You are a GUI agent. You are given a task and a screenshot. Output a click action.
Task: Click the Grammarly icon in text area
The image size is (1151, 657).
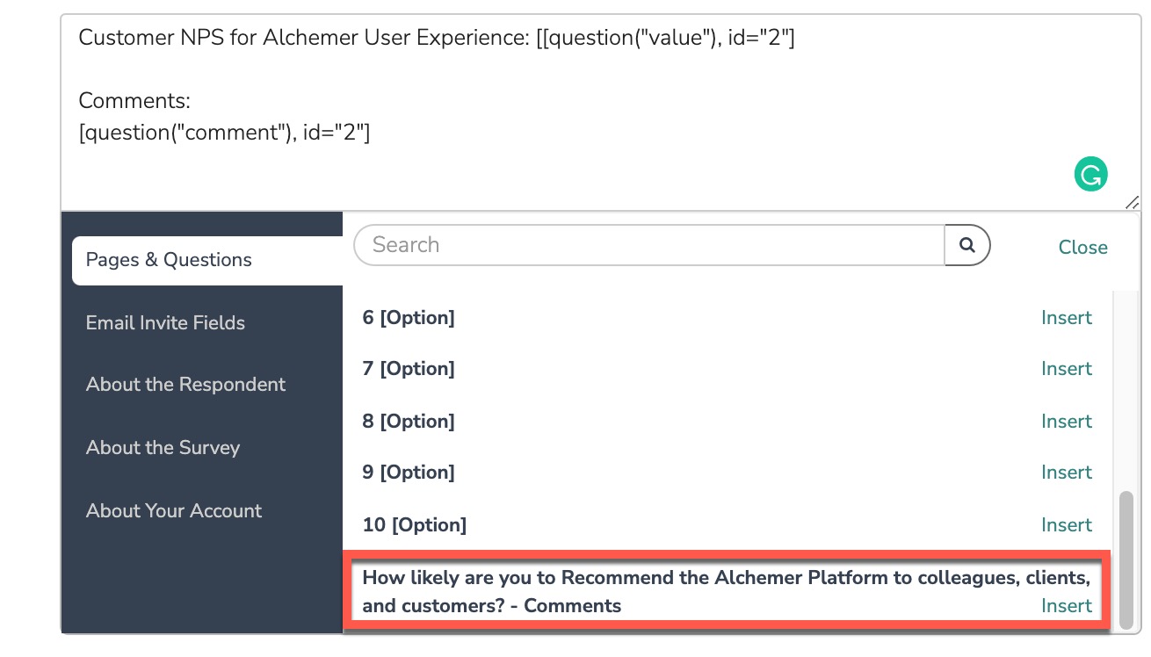1090,175
